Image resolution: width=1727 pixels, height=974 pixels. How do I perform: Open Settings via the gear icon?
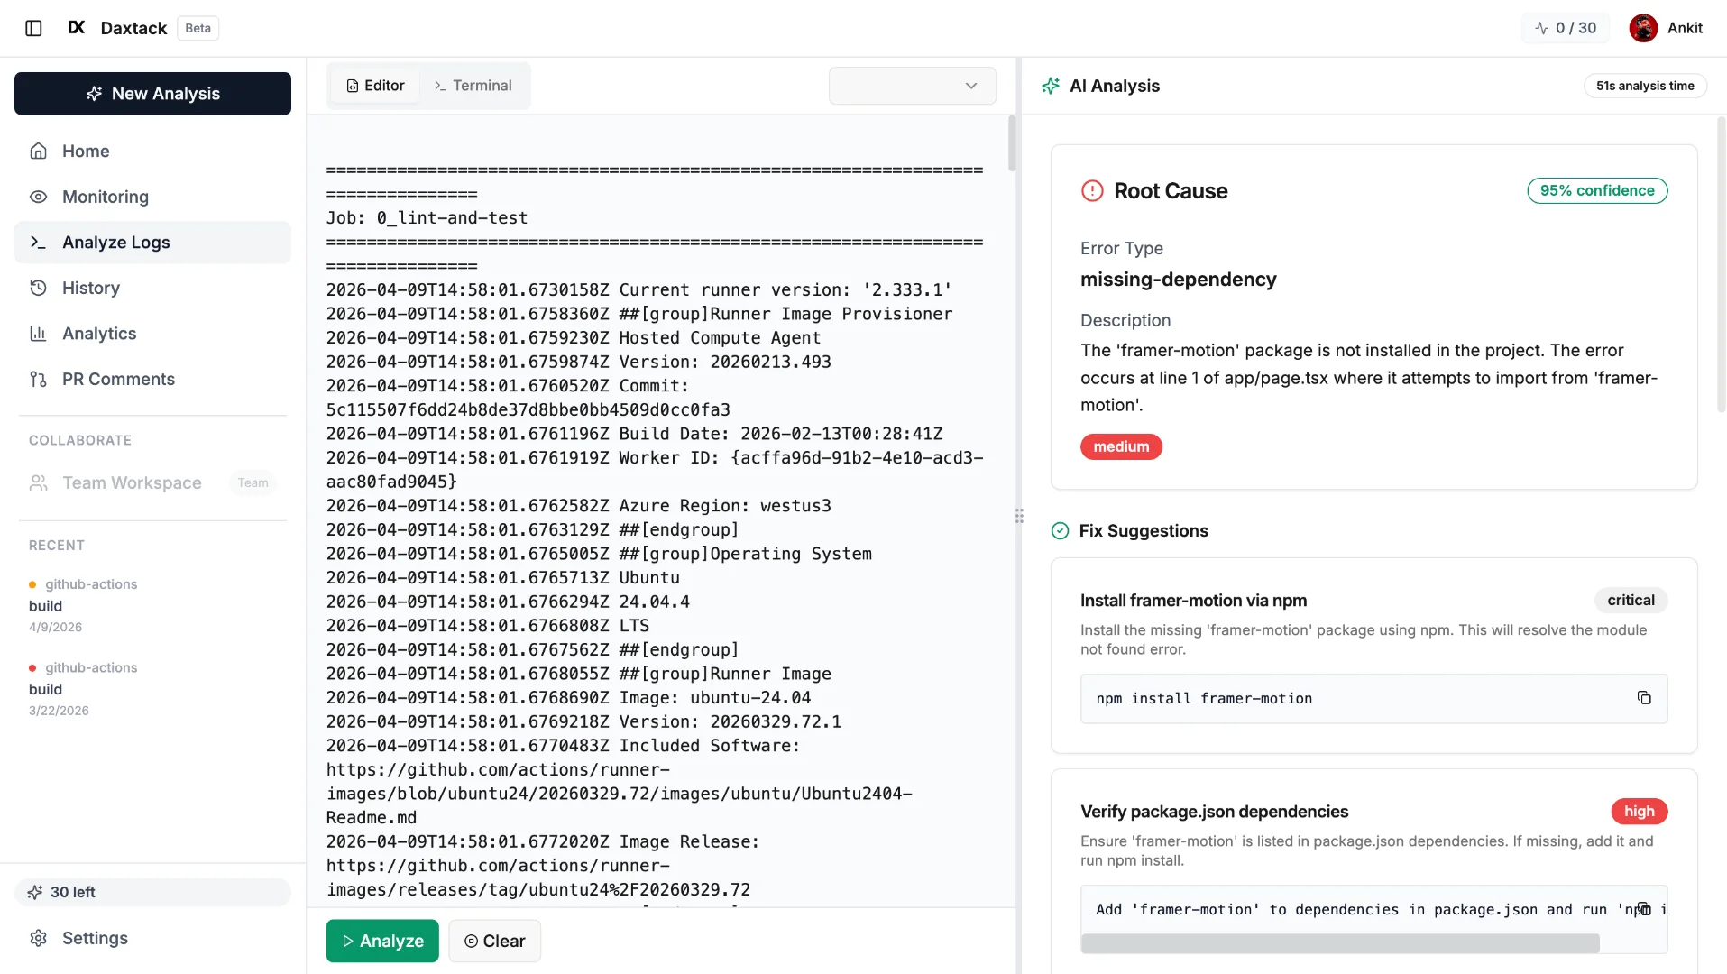click(38, 938)
